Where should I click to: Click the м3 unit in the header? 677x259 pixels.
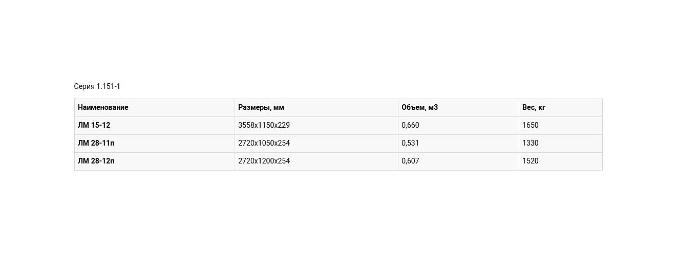pos(433,107)
